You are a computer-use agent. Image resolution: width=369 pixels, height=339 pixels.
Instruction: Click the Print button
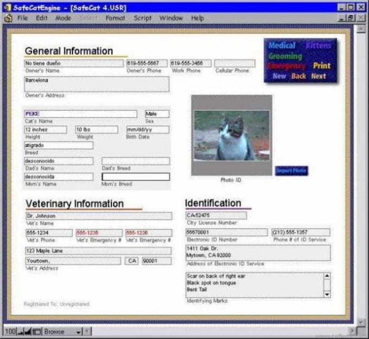tap(322, 66)
